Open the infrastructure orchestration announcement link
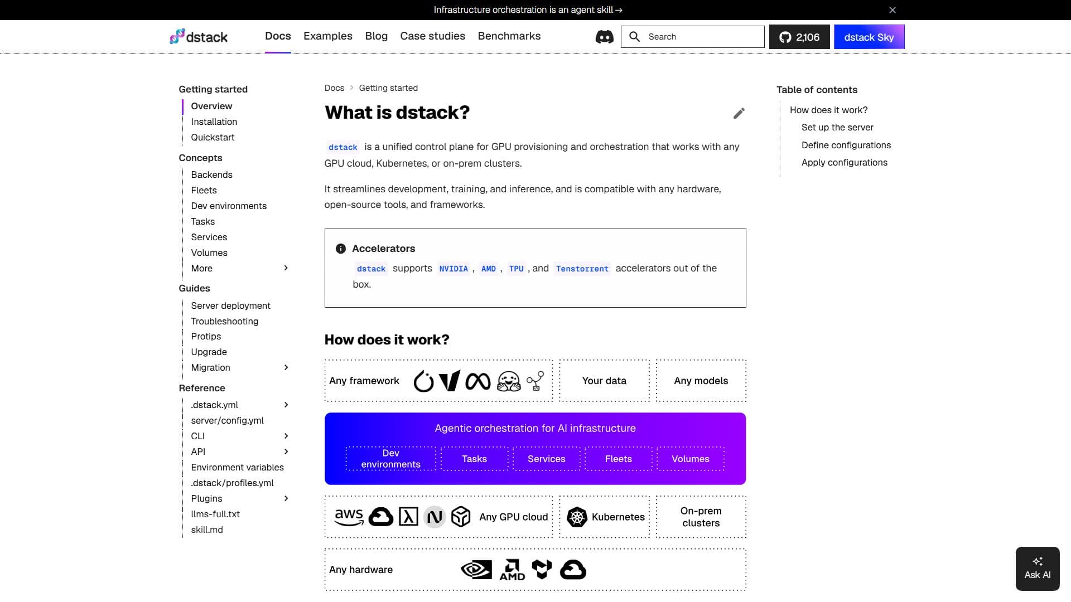 pyautogui.click(x=528, y=10)
